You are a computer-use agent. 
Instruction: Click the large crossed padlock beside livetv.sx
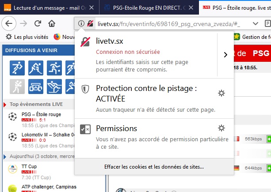tap(85, 42)
